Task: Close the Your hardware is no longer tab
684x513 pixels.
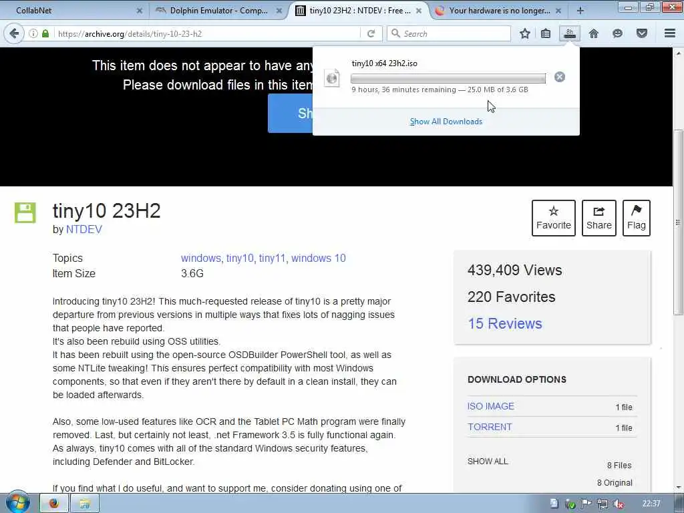Action: pos(558,11)
